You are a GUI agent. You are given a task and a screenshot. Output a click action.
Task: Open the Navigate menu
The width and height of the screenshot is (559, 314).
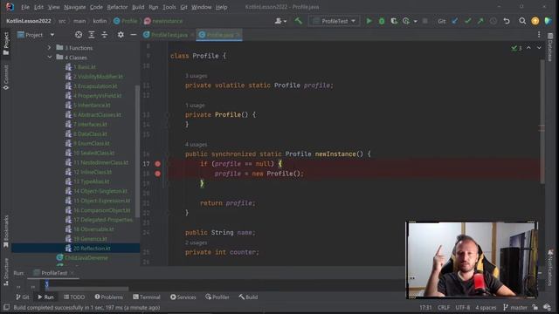(74, 7)
